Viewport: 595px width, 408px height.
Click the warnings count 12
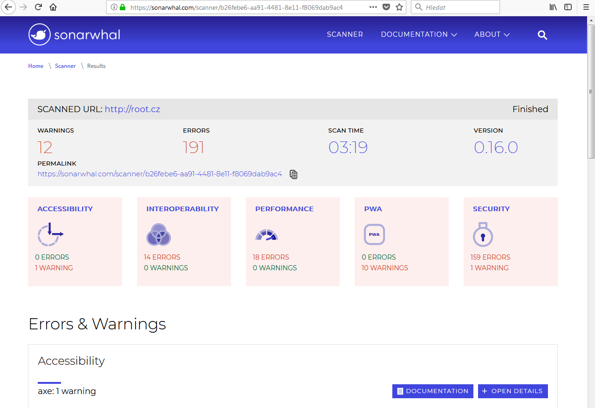(45, 147)
